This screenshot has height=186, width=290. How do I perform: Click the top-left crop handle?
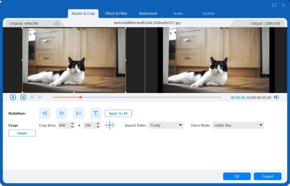[22, 28]
